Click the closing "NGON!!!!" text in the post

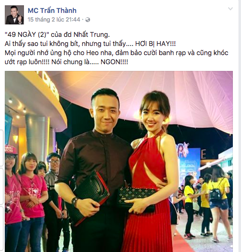[114, 62]
